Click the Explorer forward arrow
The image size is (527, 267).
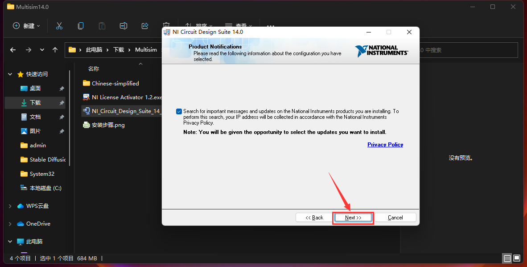pos(29,50)
